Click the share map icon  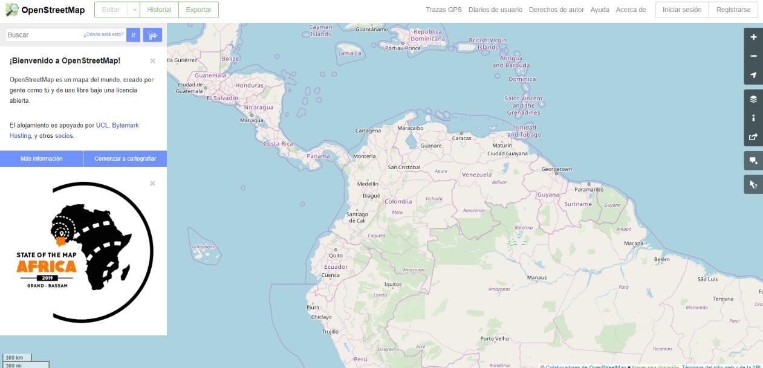click(753, 137)
